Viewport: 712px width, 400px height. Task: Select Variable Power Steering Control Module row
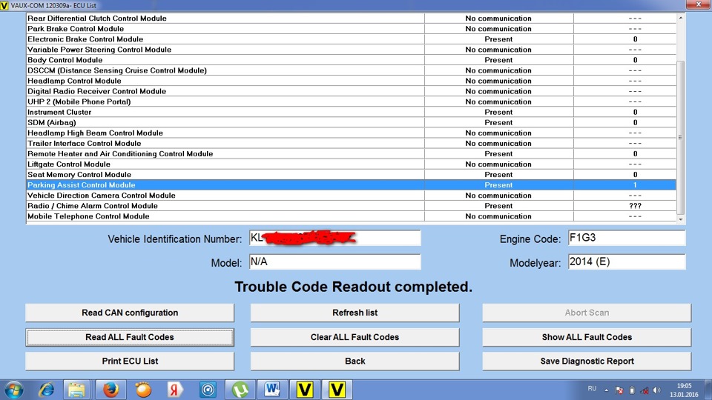(351, 50)
